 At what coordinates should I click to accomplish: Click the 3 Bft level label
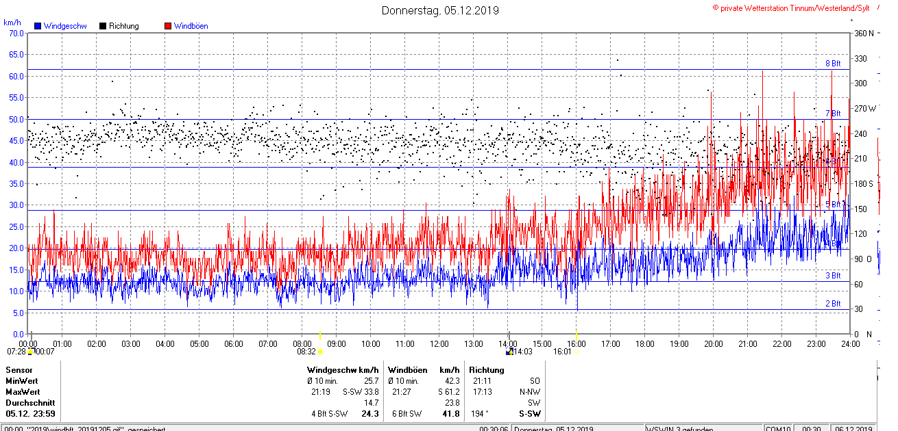pyautogui.click(x=832, y=276)
